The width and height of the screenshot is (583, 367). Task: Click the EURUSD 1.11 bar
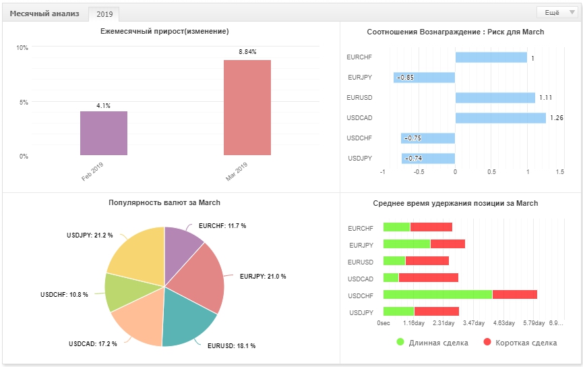(x=495, y=98)
